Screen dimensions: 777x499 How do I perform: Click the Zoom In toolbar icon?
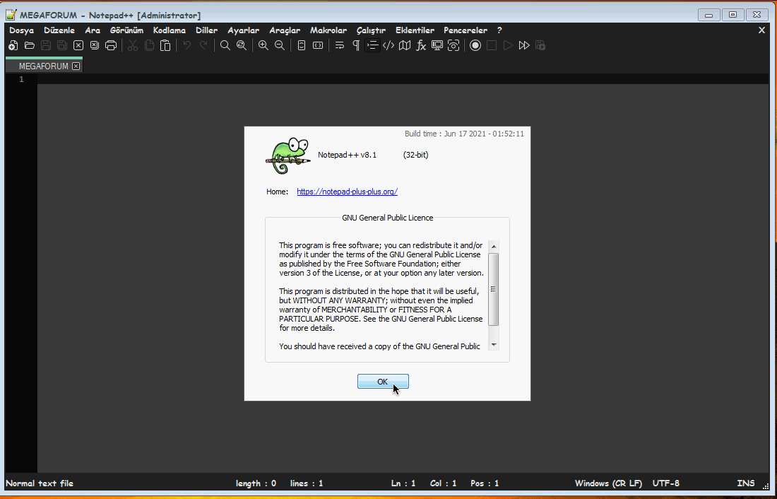click(263, 46)
